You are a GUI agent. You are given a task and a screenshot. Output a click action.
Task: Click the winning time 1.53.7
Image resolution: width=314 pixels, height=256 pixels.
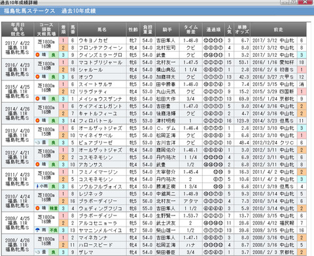point(190,216)
